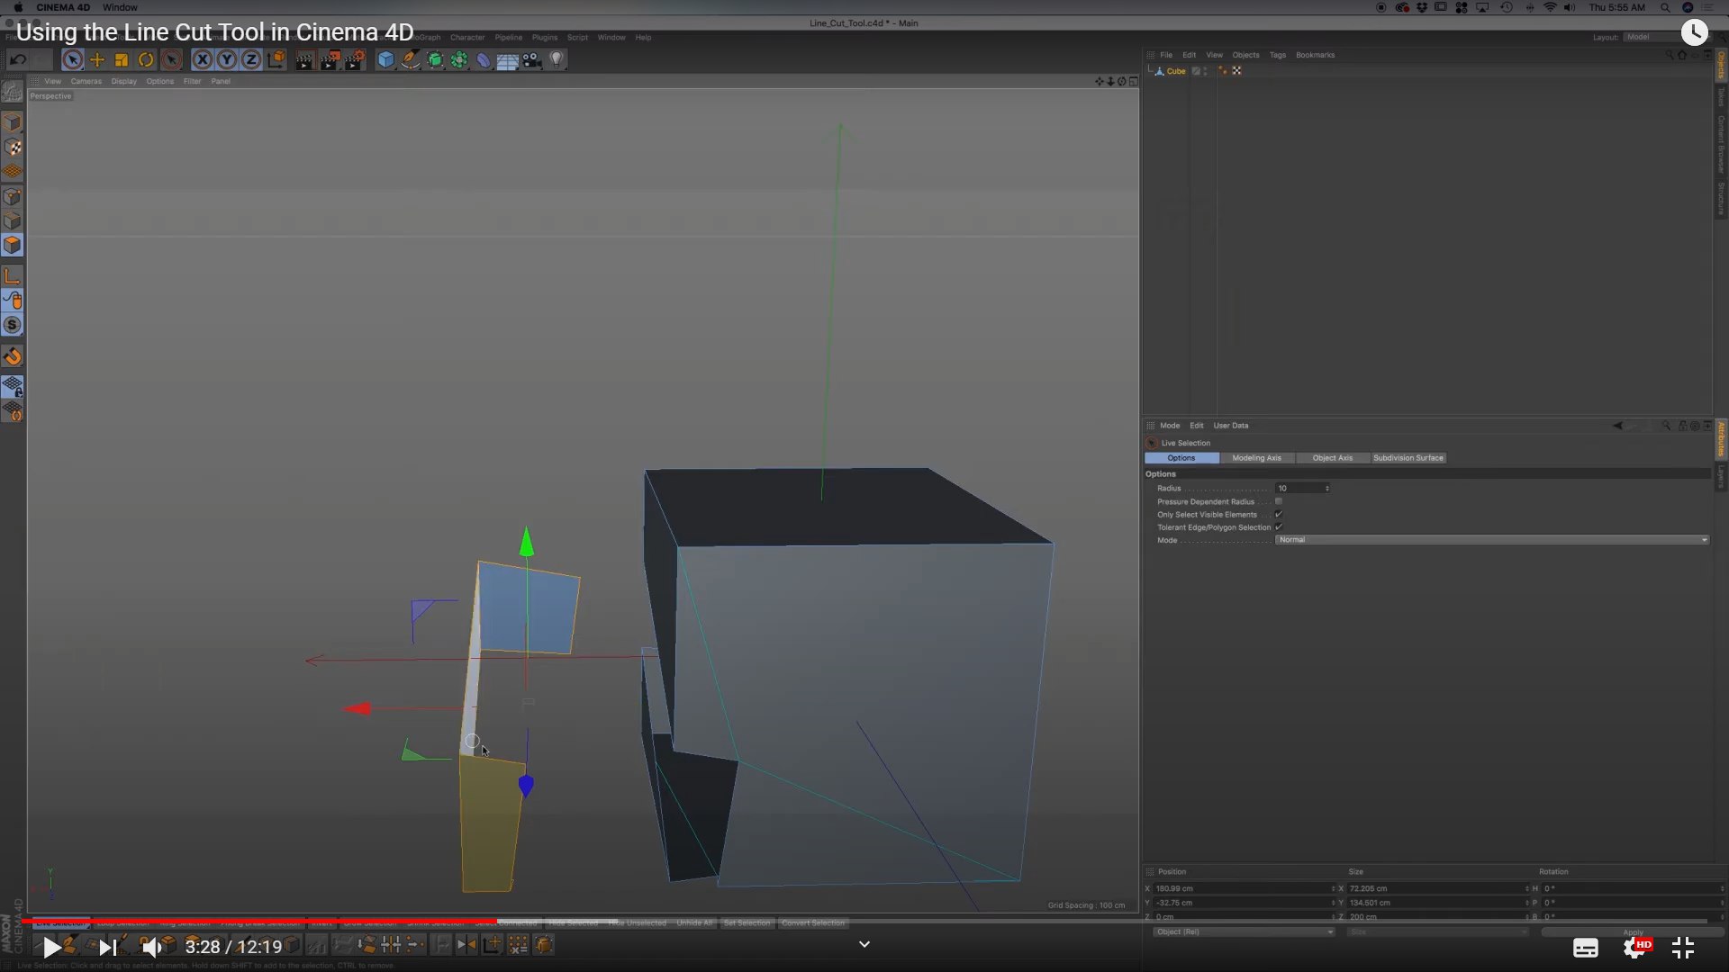Viewport: 1729px width, 972px height.
Task: Play the YouTube video
Action: 51,947
